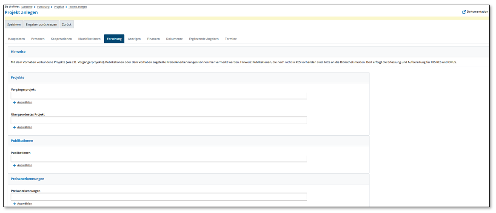Click arrow icon below Publikationen input
496x213 pixels.
(x=14, y=165)
